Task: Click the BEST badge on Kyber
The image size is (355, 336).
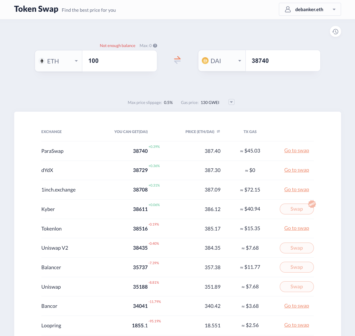Action: pos(312,204)
